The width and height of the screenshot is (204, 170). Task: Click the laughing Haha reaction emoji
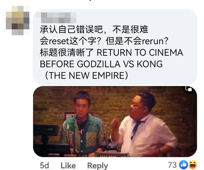tap(193, 164)
